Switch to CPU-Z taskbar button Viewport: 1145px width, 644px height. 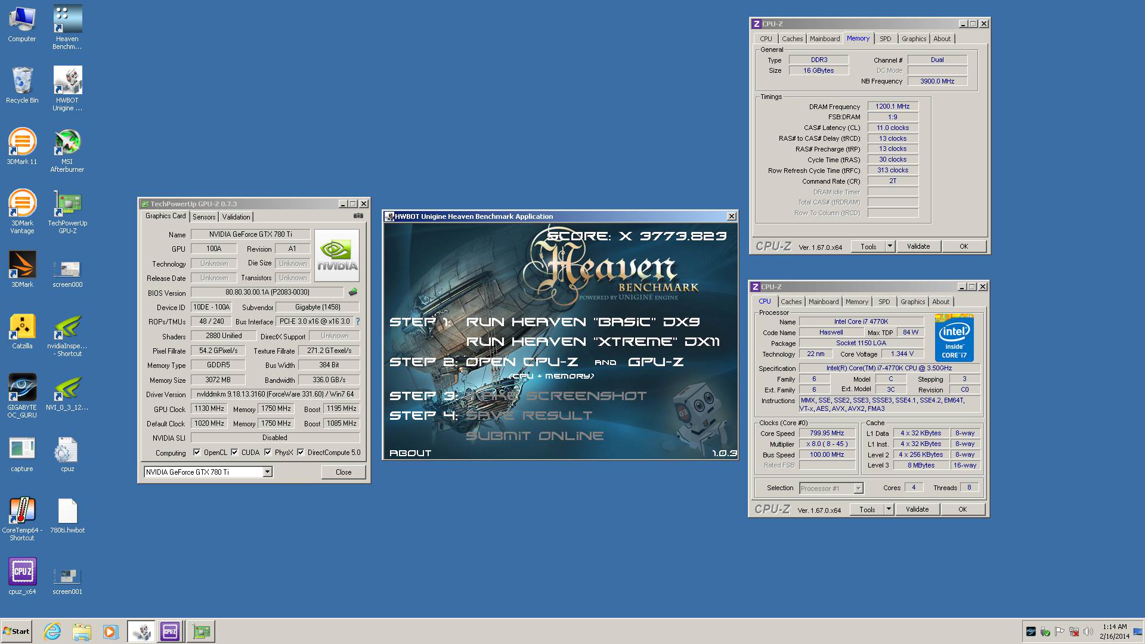(x=170, y=631)
